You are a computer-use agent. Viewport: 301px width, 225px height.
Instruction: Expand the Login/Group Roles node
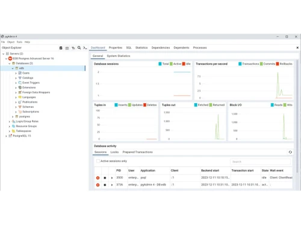coord(10,121)
